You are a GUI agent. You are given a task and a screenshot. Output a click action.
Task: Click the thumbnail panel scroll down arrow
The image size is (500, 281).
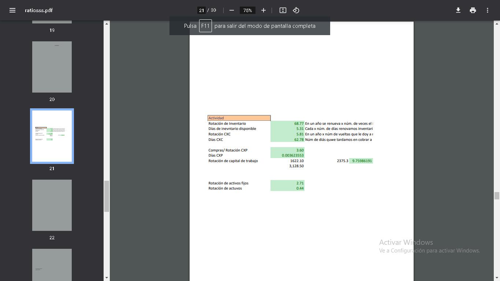point(107,278)
